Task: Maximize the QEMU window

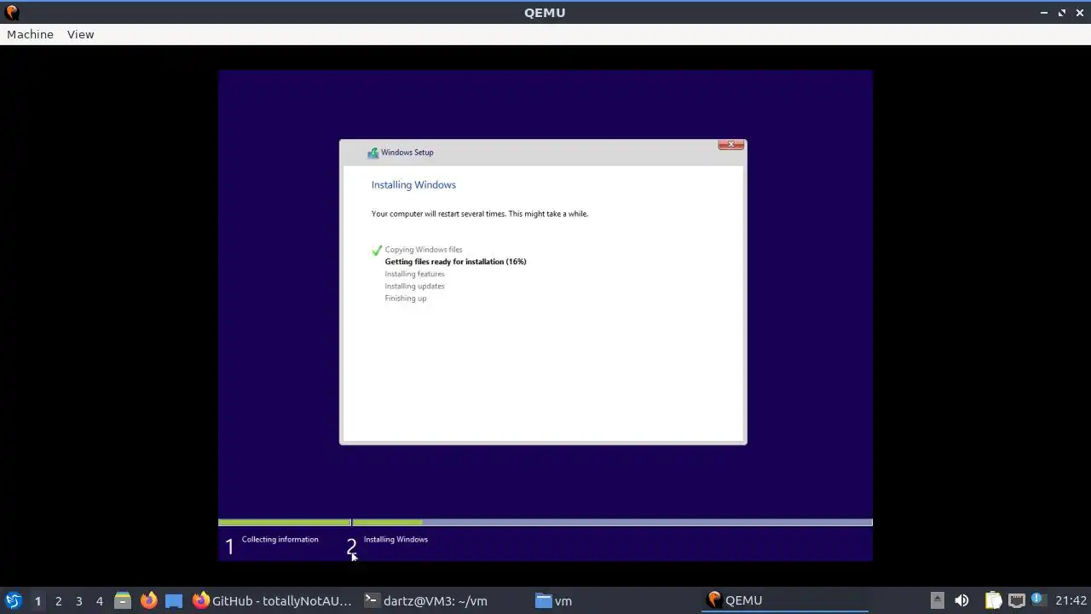Action: click(x=1062, y=12)
